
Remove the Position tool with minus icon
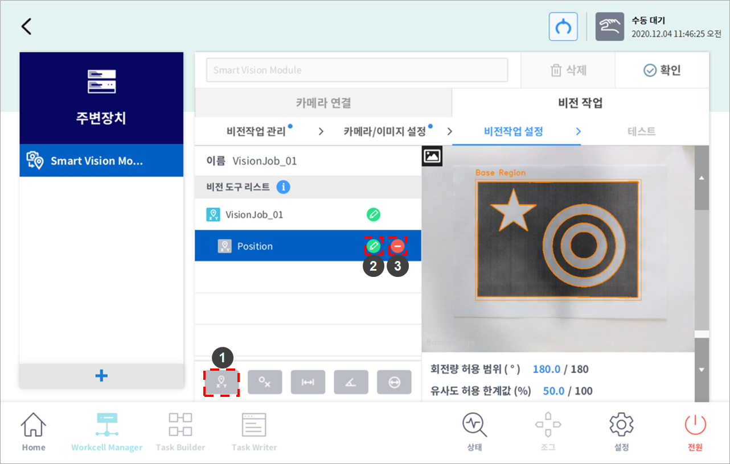(397, 246)
